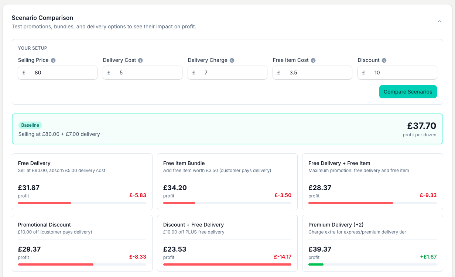Focus the Delivery Charge input field
This screenshot has height=277, width=455.
233,73
